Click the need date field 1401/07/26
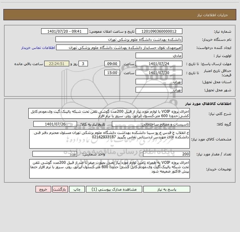This screenshot has height=232, width=240. click(55, 124)
